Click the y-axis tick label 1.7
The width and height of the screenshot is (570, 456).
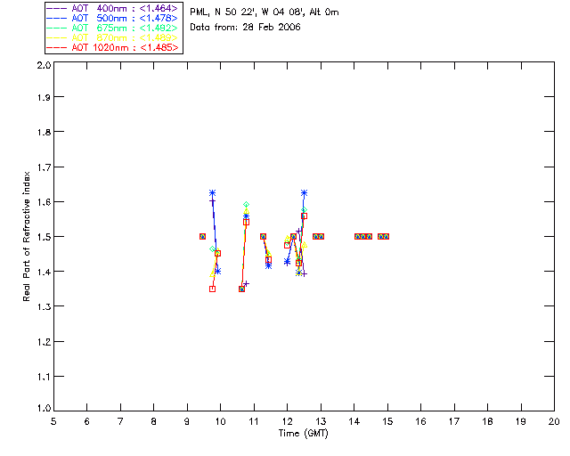[44, 167]
